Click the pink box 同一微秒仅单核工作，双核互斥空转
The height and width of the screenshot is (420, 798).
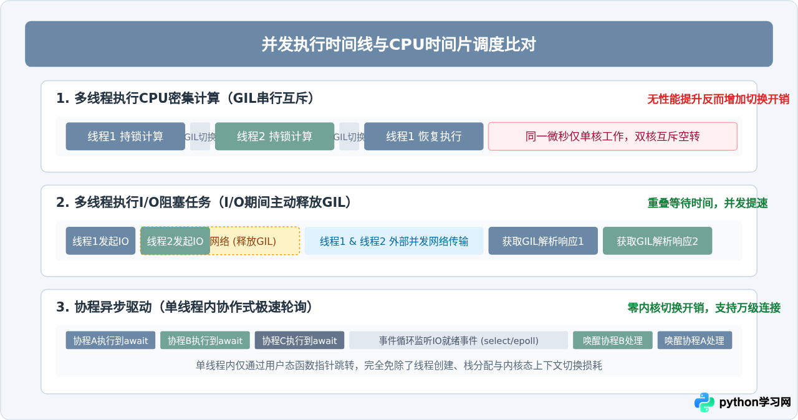pyautogui.click(x=613, y=136)
